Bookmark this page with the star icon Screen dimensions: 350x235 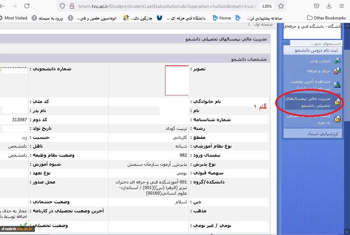click(281, 6)
